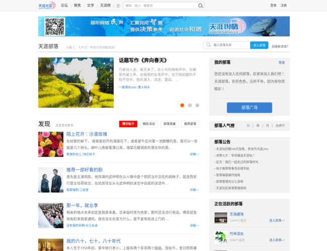327x251 pixels.
Task: Open post title 那一年，就业季
Action: coord(82,205)
